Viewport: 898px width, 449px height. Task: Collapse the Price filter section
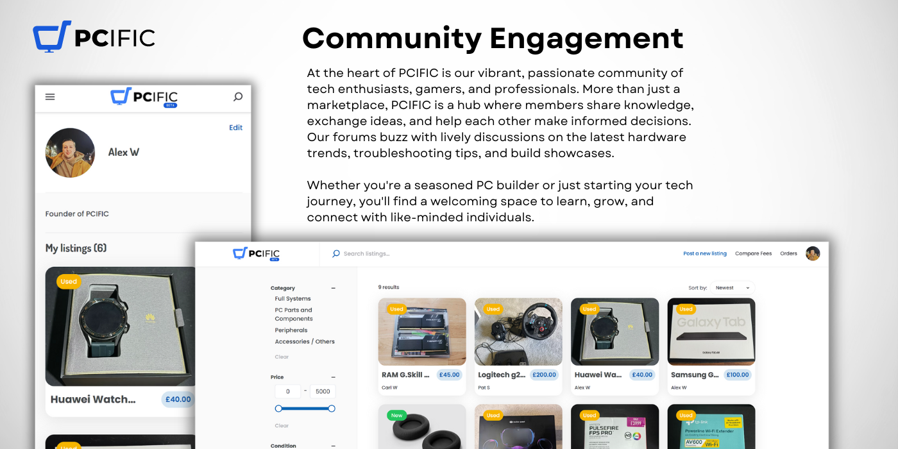click(x=333, y=377)
